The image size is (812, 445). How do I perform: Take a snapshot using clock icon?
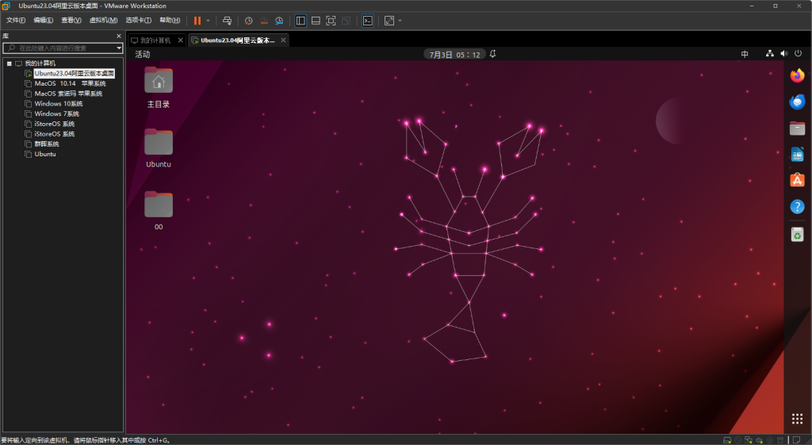(x=248, y=21)
